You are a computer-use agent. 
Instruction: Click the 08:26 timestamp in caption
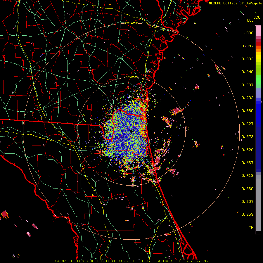pyautogui.click(x=201, y=261)
